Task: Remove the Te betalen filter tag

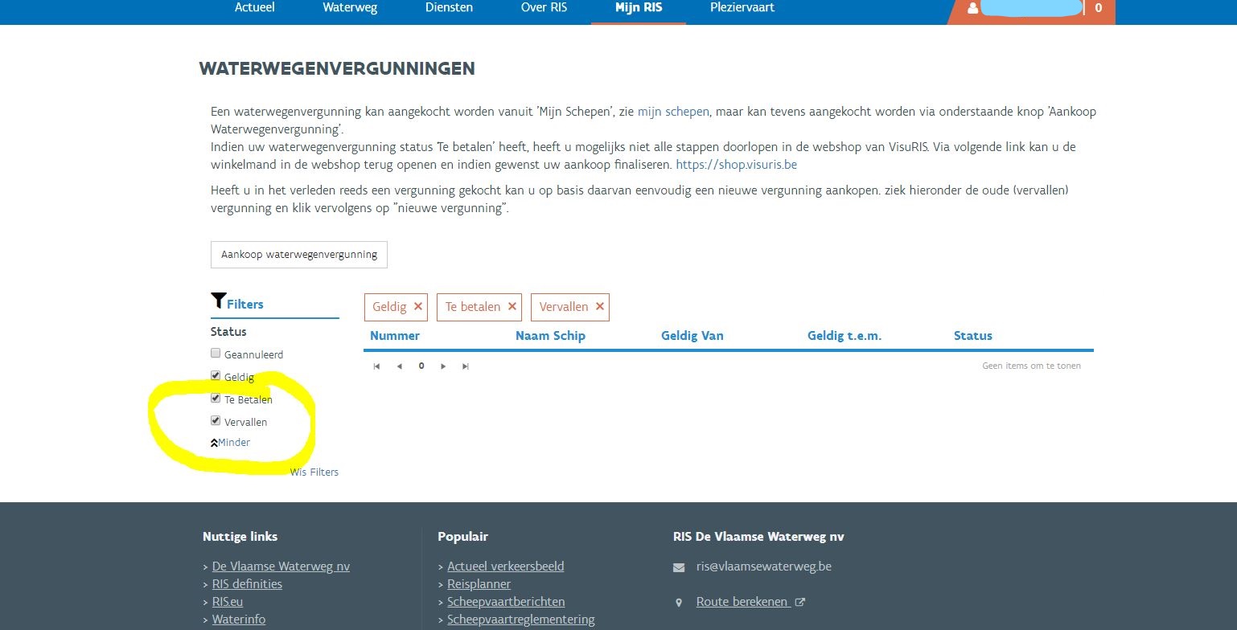Action: click(x=512, y=307)
